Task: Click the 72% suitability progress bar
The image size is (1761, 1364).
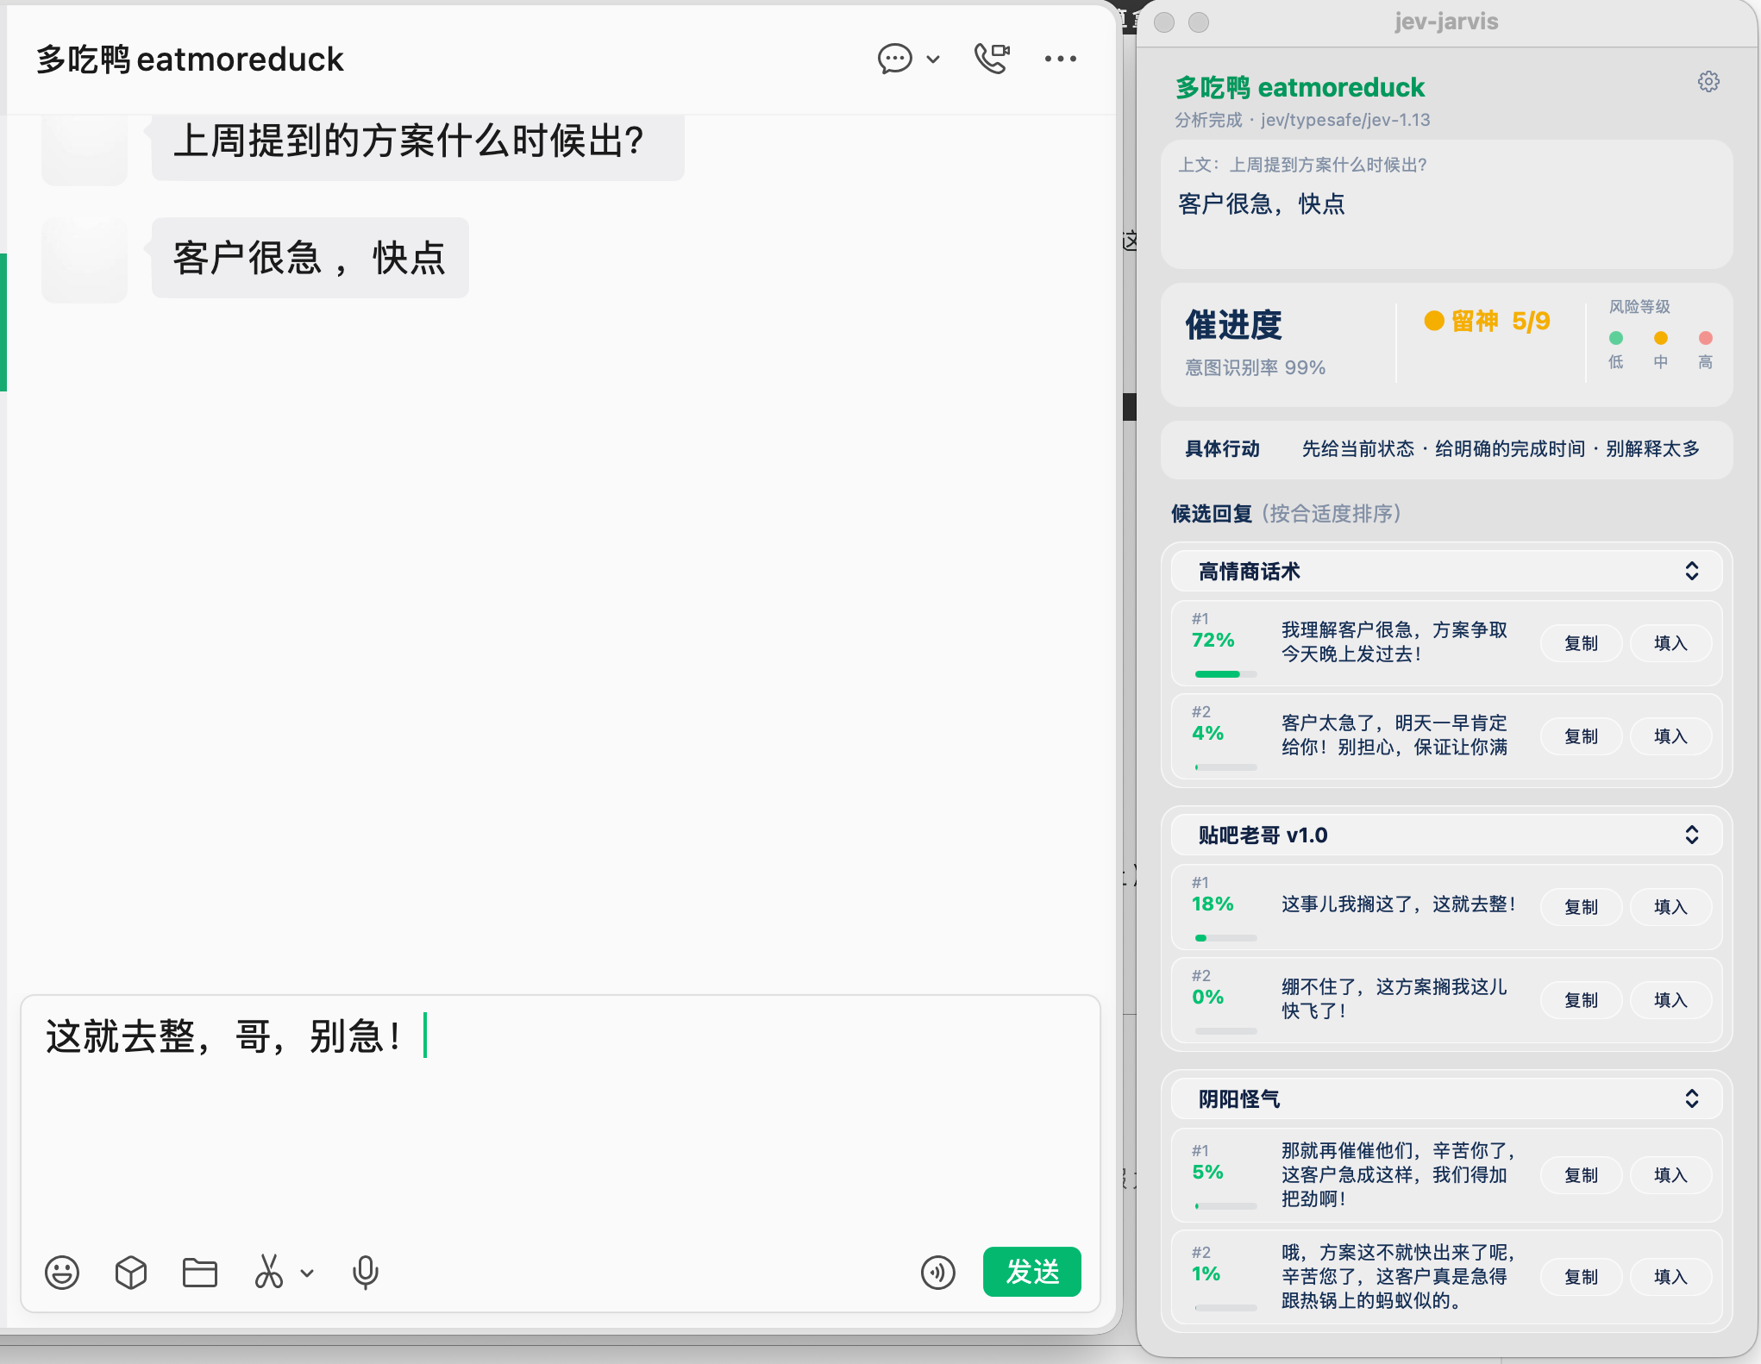Action: coord(1225,674)
